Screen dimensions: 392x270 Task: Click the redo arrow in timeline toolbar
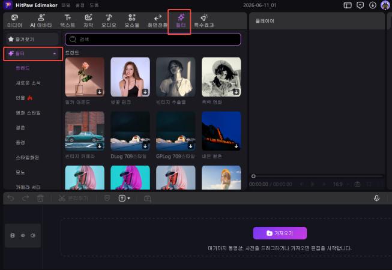tap(25, 199)
